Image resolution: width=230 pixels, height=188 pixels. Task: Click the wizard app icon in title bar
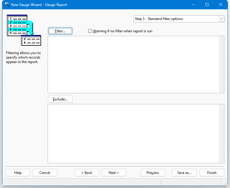tap(7, 5)
